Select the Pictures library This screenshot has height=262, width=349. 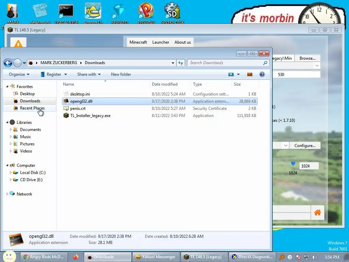tap(27, 144)
